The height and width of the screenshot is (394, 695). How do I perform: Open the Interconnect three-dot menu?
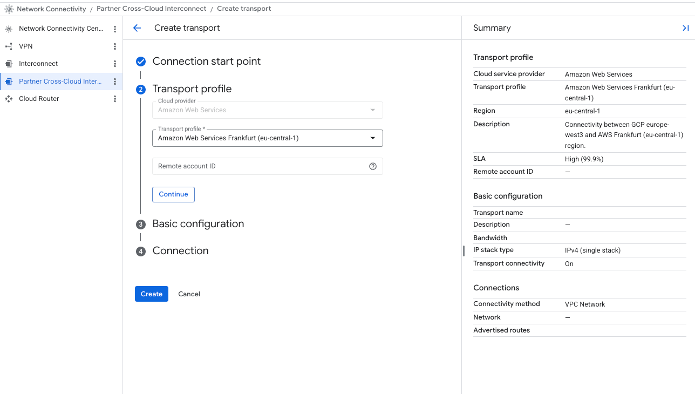pyautogui.click(x=115, y=64)
